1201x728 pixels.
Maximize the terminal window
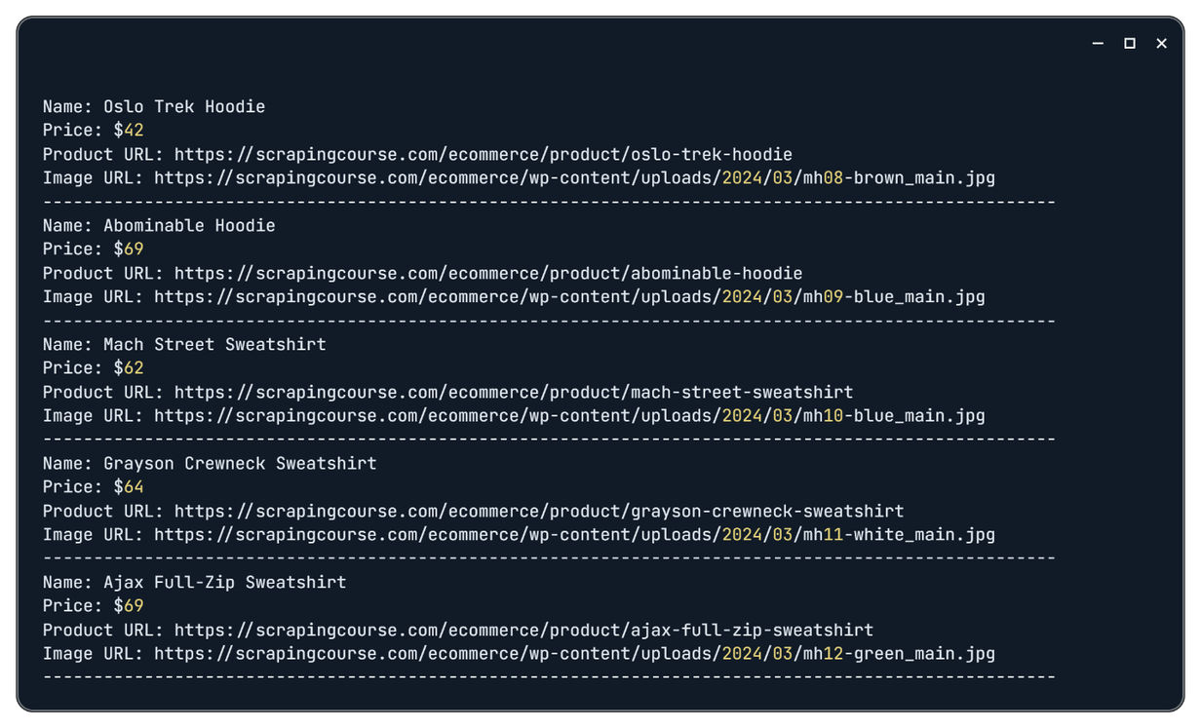(x=1130, y=44)
